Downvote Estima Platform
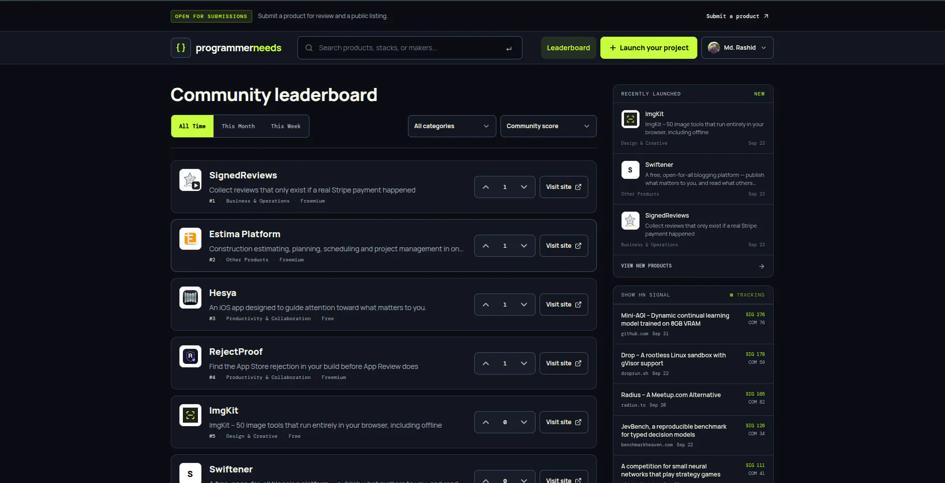This screenshot has width=945, height=483. pyautogui.click(x=524, y=246)
